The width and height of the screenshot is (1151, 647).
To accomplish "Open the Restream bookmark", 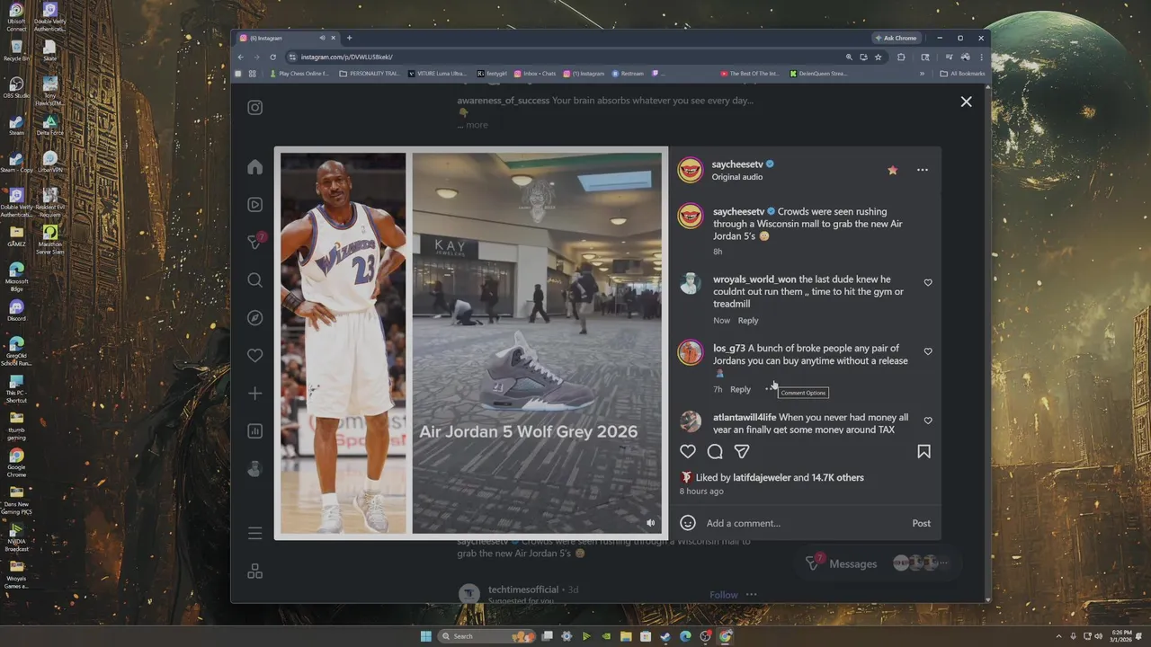I will (x=628, y=74).
